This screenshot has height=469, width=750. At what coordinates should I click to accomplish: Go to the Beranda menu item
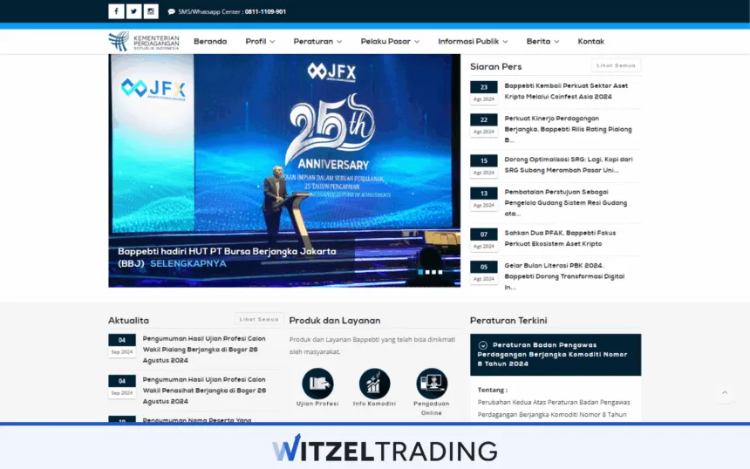tap(210, 42)
